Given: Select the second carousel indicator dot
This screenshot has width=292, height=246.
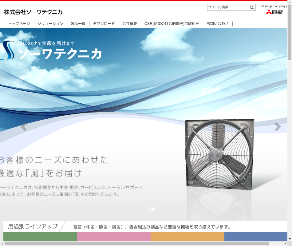Looking at the screenshot, I should pyautogui.click(x=153, y=209).
